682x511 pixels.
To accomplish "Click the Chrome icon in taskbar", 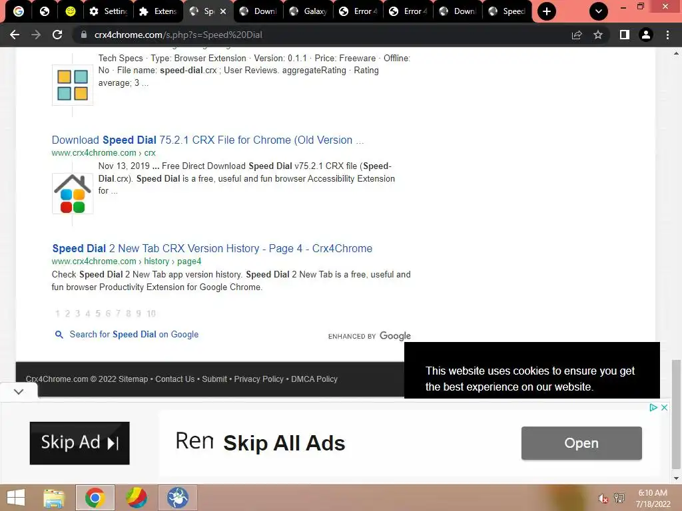I will [95, 498].
